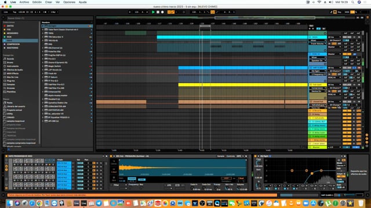Open the Opciones menu
The image size is (371, 208).
coord(69,2)
